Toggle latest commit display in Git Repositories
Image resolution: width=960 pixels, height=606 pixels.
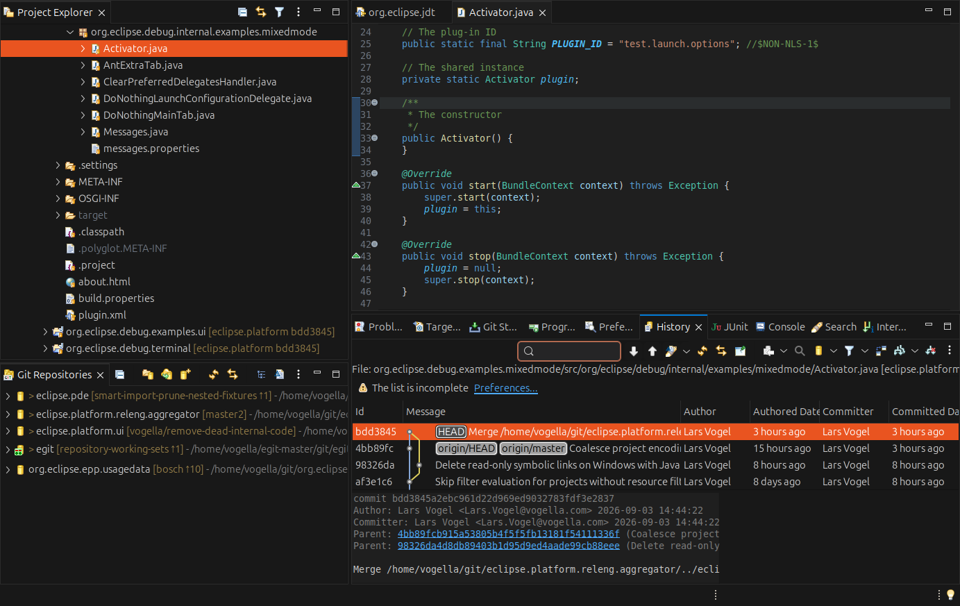click(280, 374)
